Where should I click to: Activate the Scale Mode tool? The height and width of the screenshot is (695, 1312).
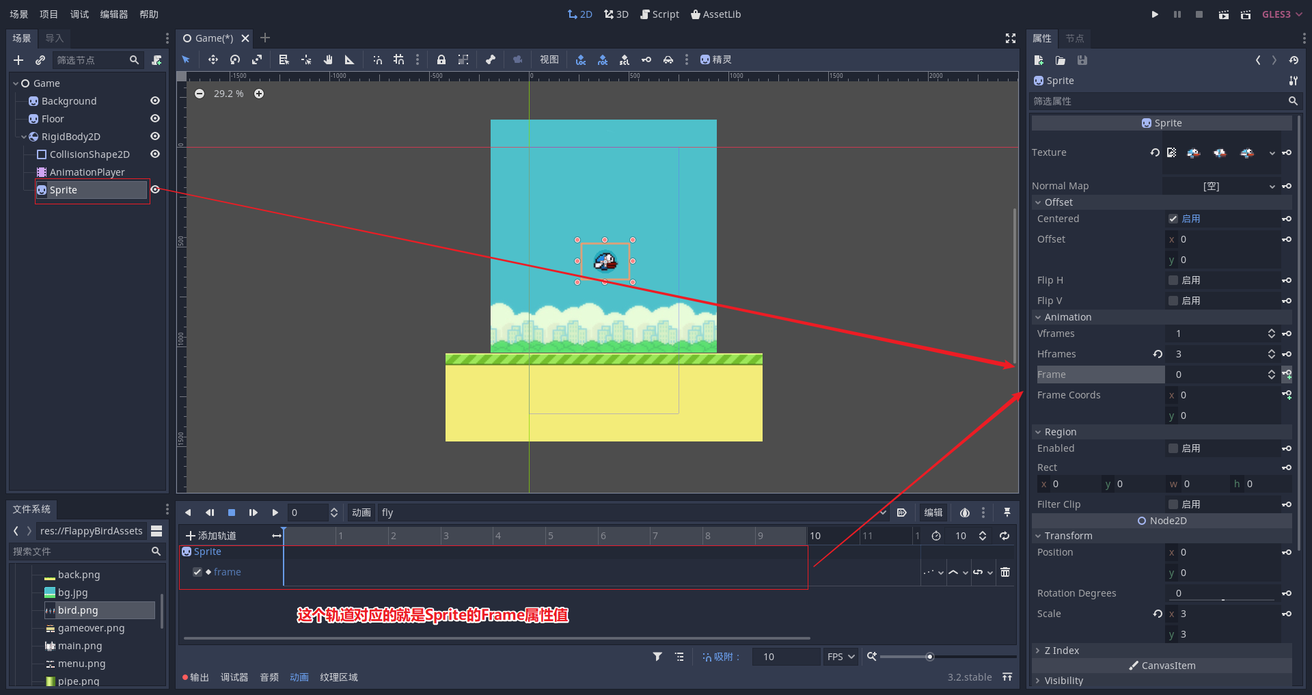257,59
